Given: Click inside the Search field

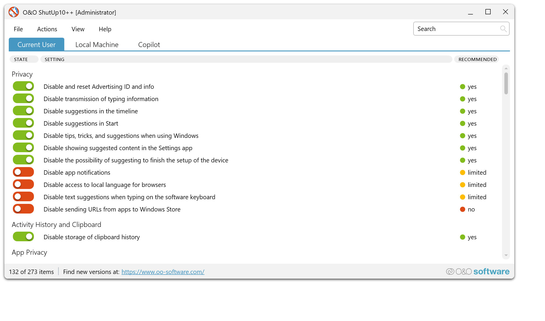Looking at the screenshot, I should pyautogui.click(x=453, y=29).
